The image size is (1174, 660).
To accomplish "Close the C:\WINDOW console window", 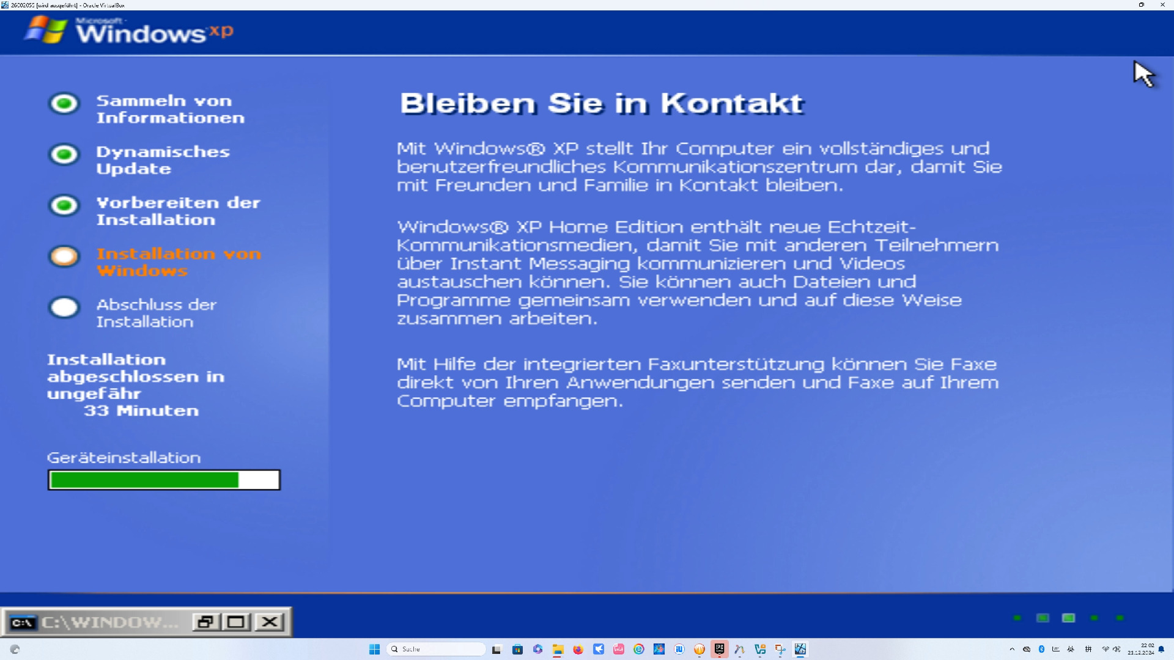I will tap(270, 622).
